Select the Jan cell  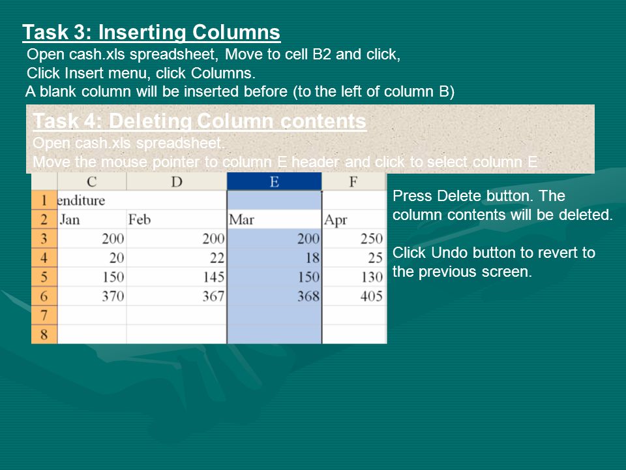pos(92,219)
